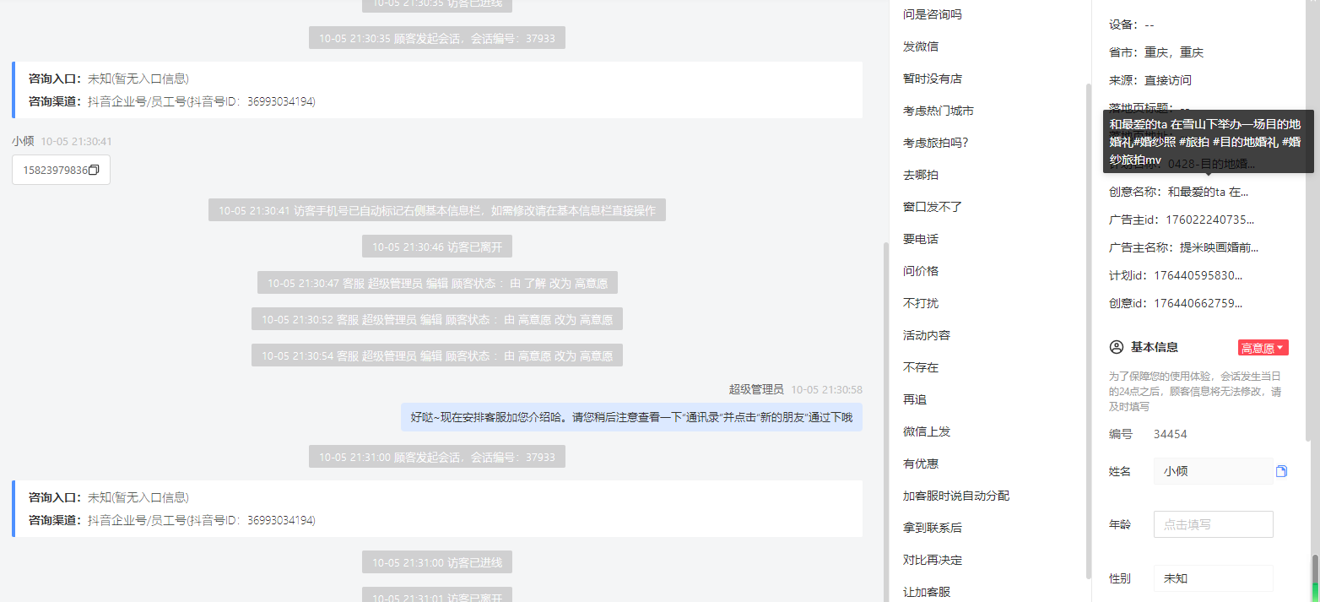Image resolution: width=1320 pixels, height=602 pixels.
Task: Click the 省市 value 重庆,重庆
Action: pos(1174,52)
